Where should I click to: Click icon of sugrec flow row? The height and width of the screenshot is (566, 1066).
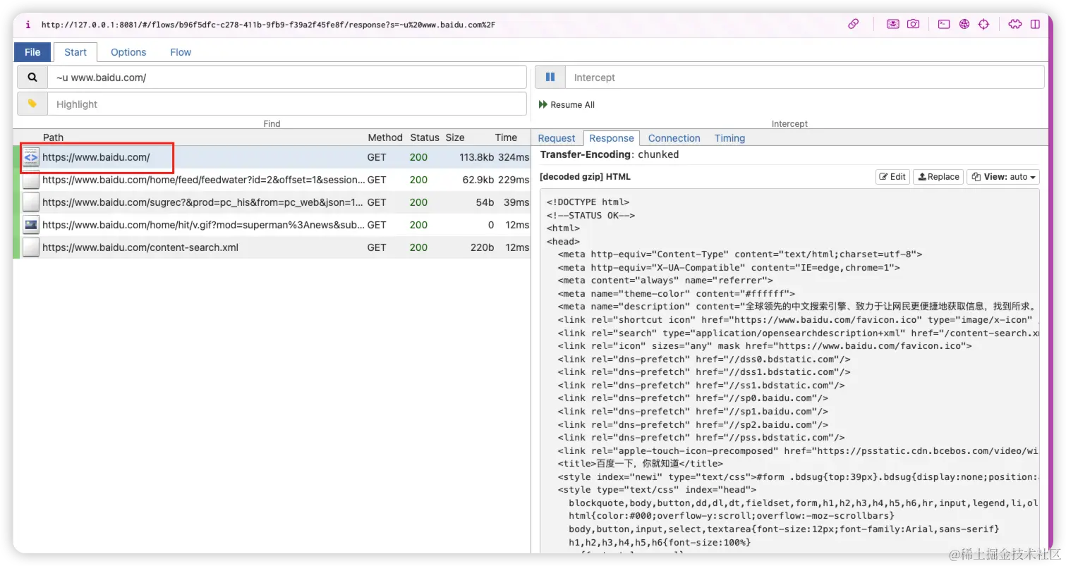click(x=31, y=202)
